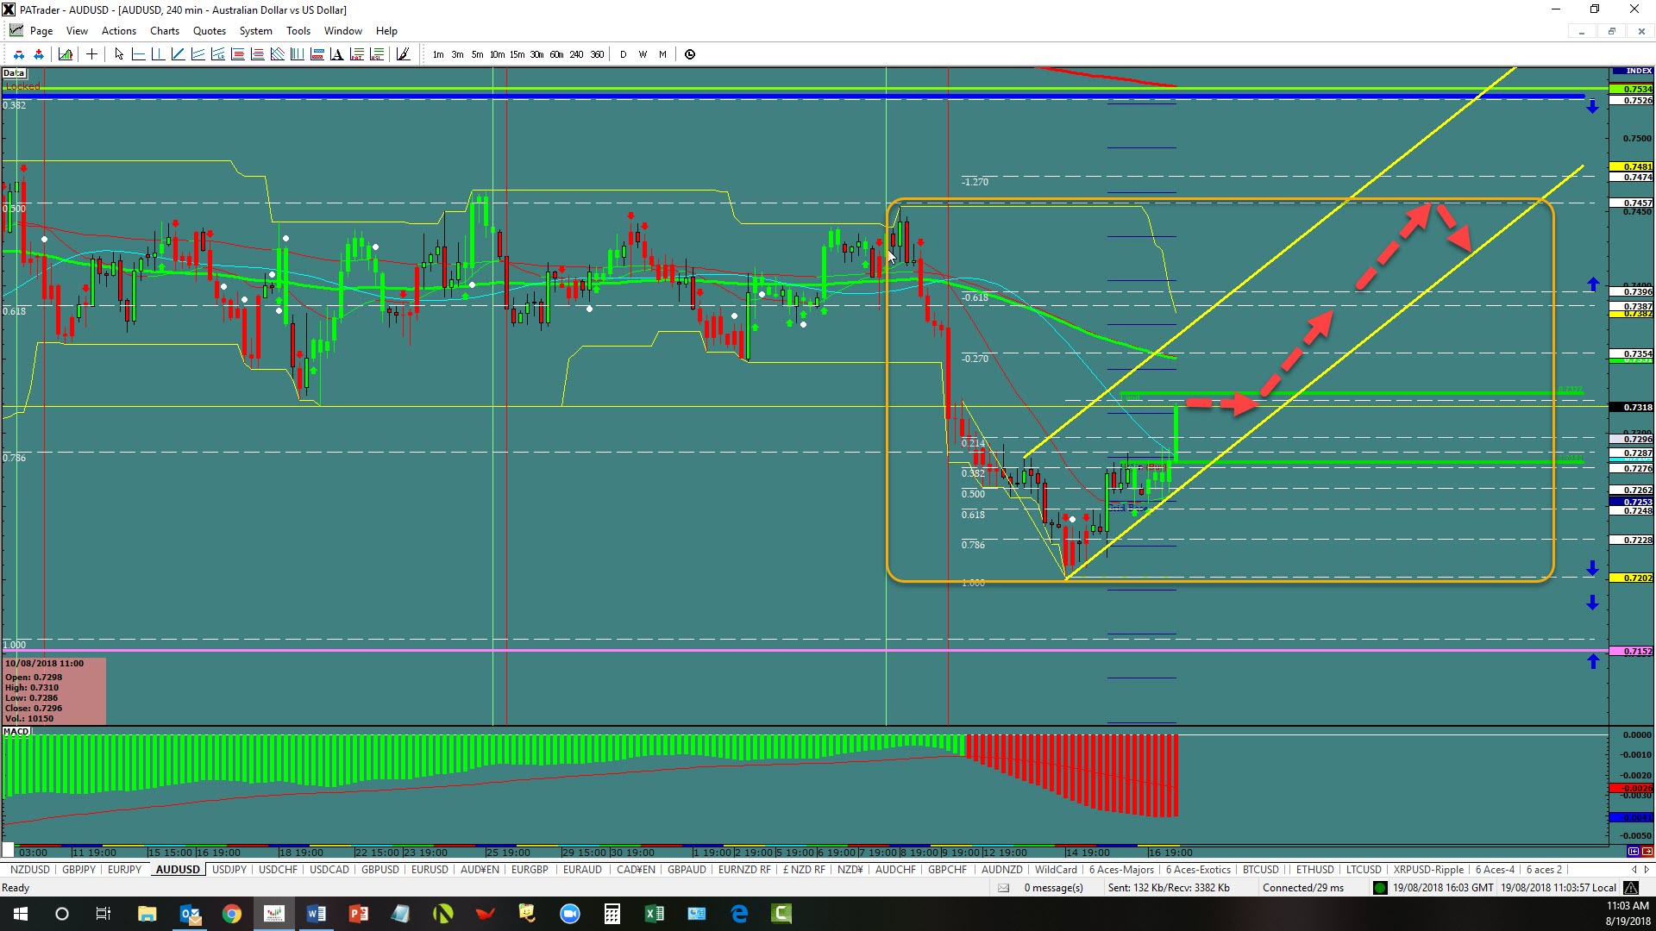Image resolution: width=1656 pixels, height=931 pixels.
Task: Click the red up-arrows toolbar icon
Action: 39,54
